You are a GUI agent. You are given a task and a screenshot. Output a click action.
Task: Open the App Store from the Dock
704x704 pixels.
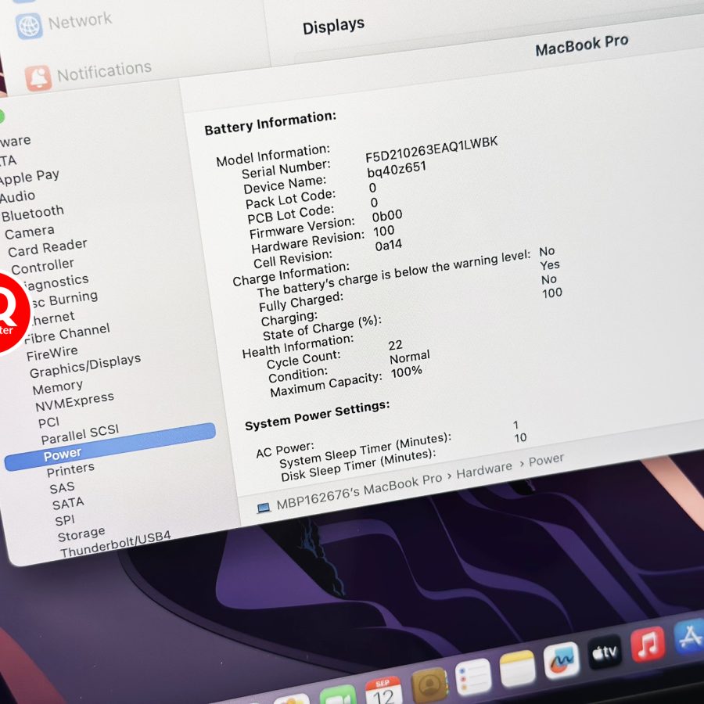coord(690,636)
